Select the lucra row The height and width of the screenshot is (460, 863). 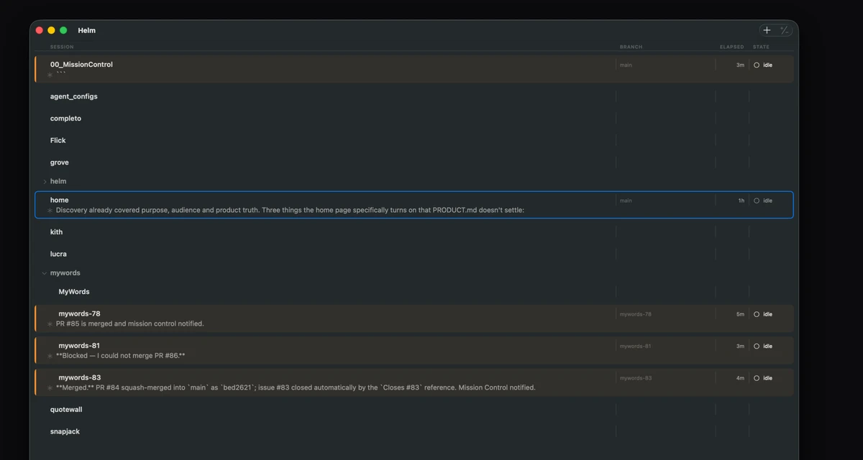(x=414, y=254)
